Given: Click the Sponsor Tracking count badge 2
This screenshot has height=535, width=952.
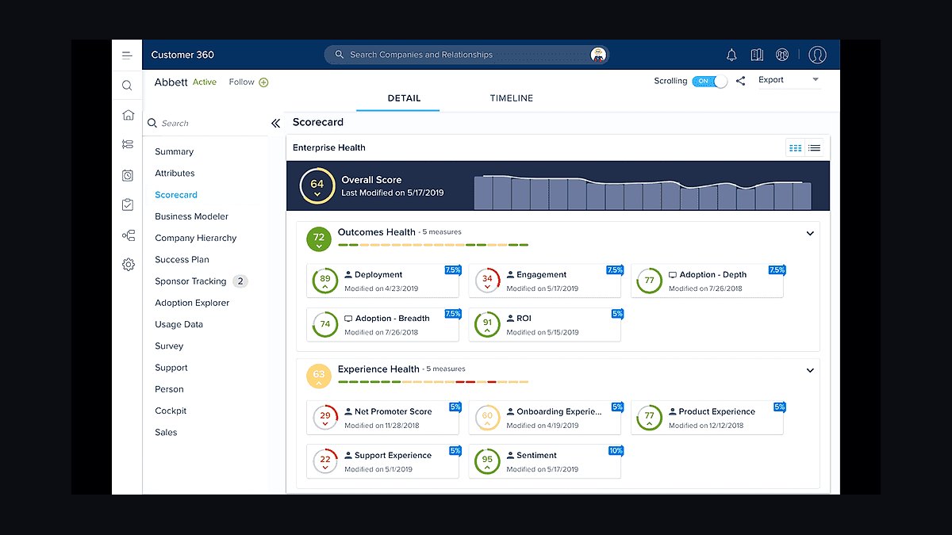Looking at the screenshot, I should [240, 281].
